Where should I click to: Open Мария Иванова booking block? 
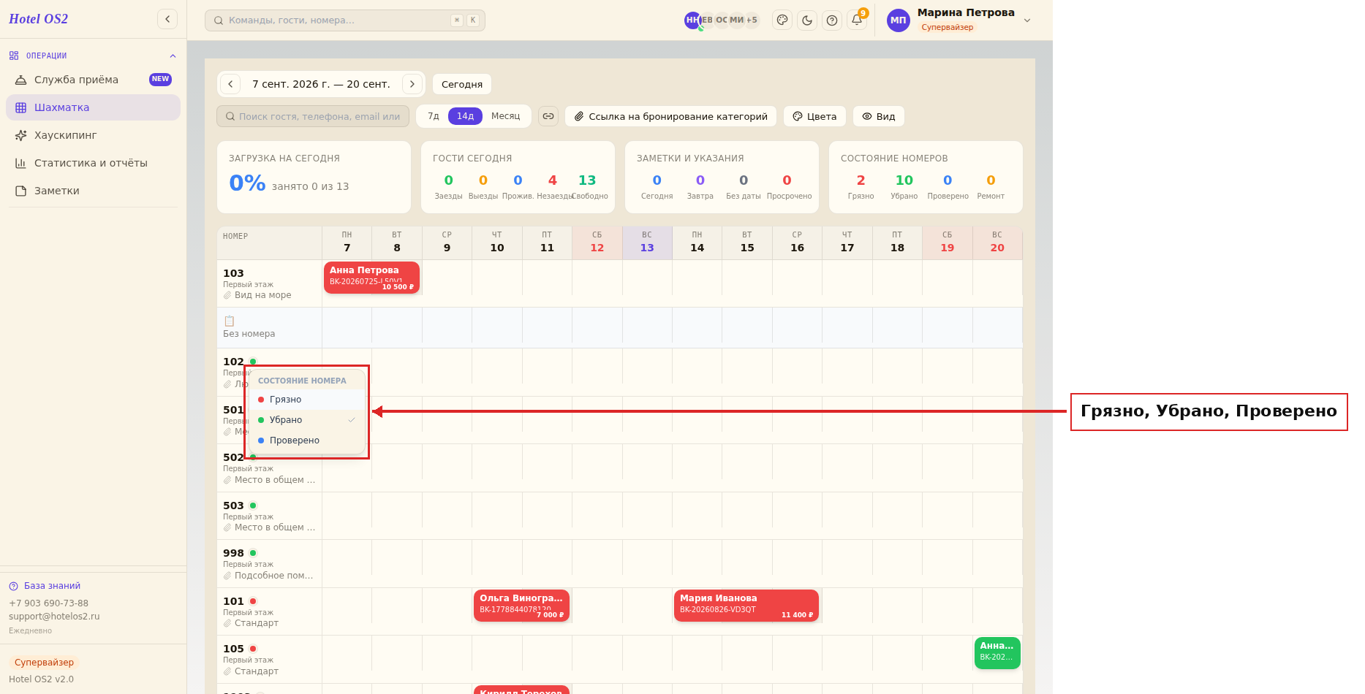(x=746, y=606)
